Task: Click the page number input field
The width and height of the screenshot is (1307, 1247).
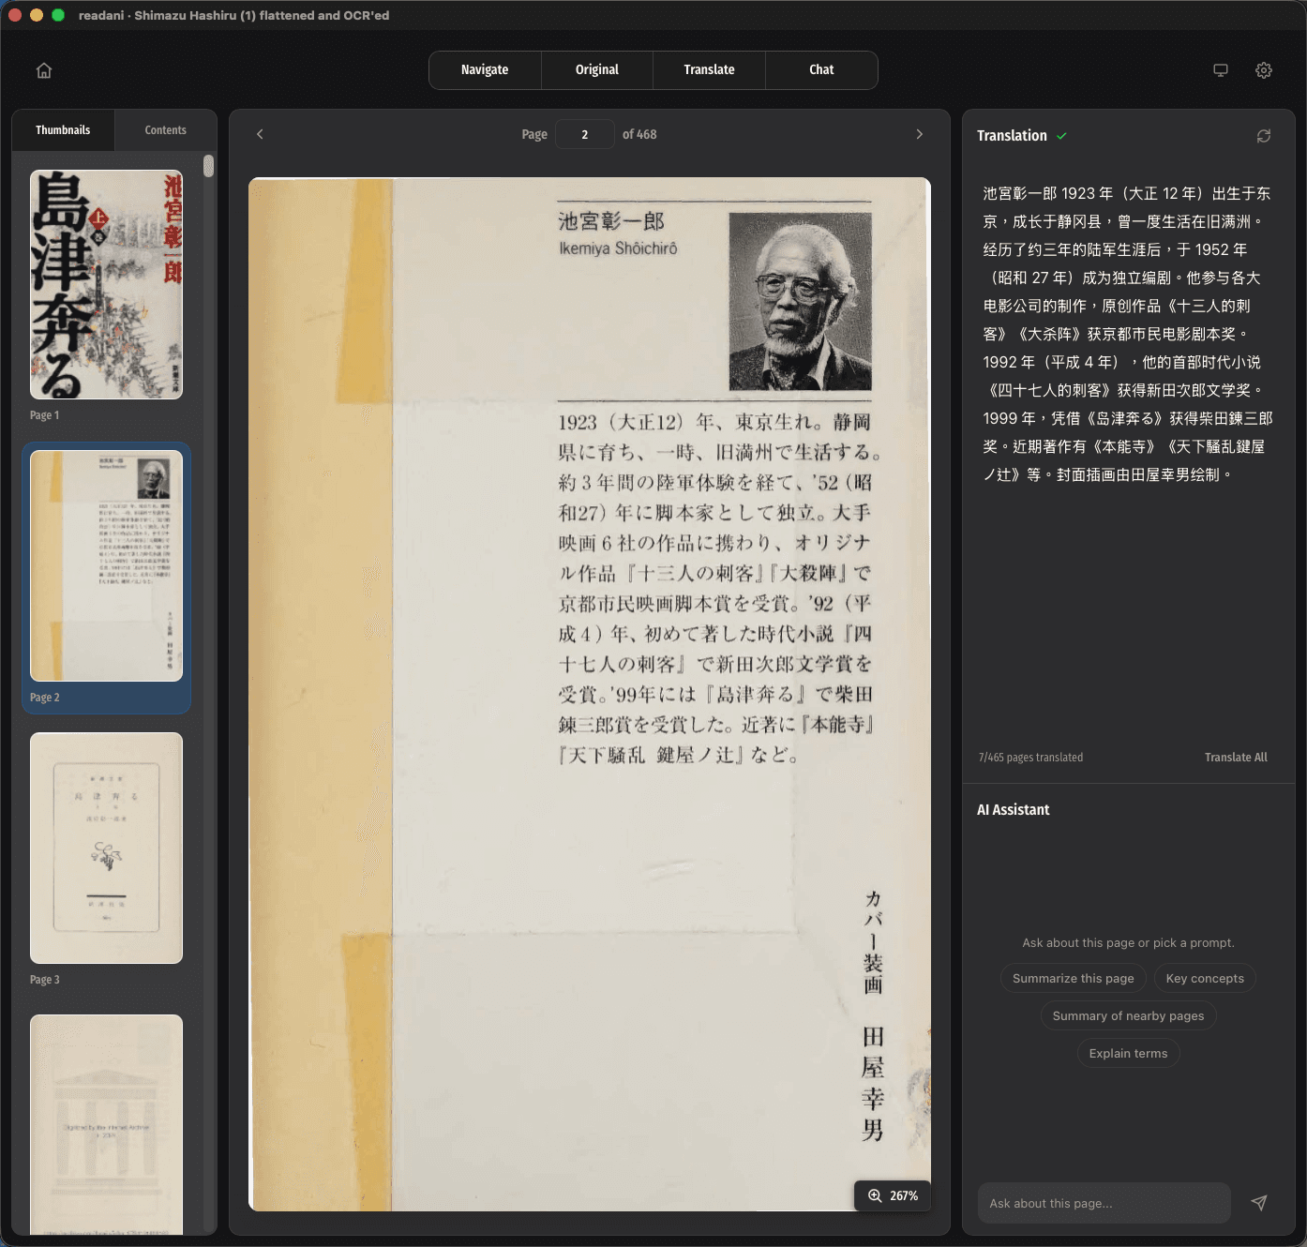Action: coord(584,134)
